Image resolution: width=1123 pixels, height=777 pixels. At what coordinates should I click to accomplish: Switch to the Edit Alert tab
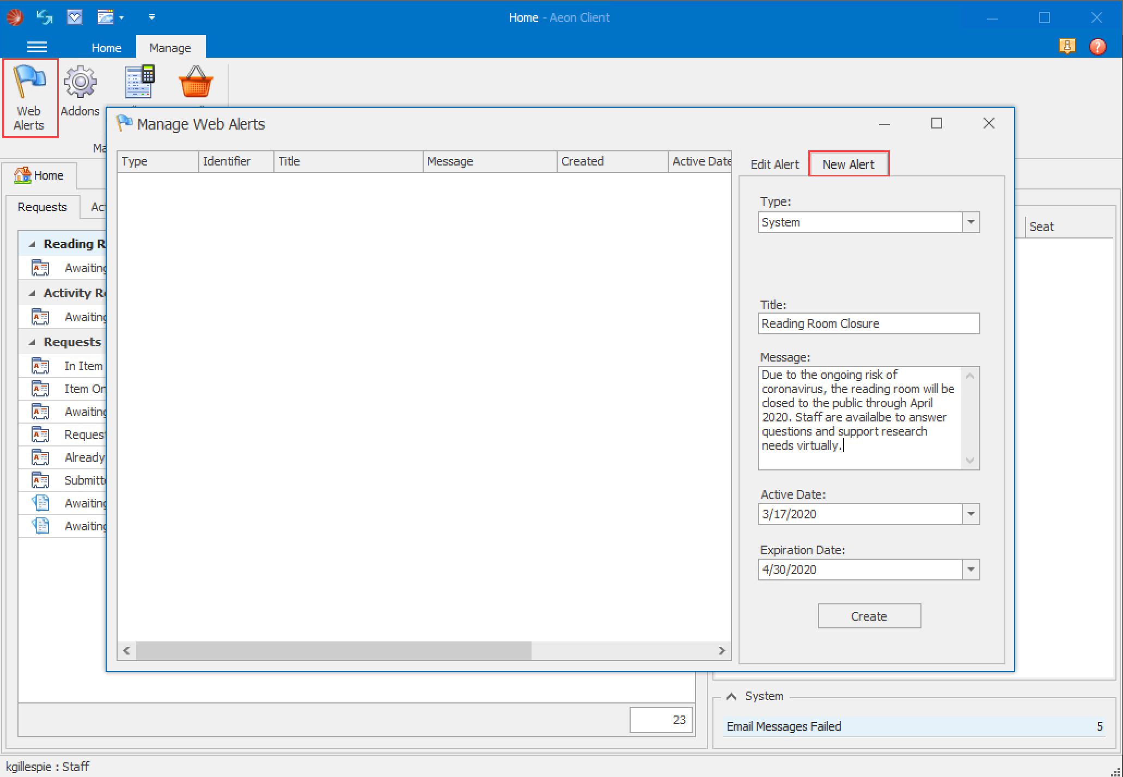click(x=774, y=163)
